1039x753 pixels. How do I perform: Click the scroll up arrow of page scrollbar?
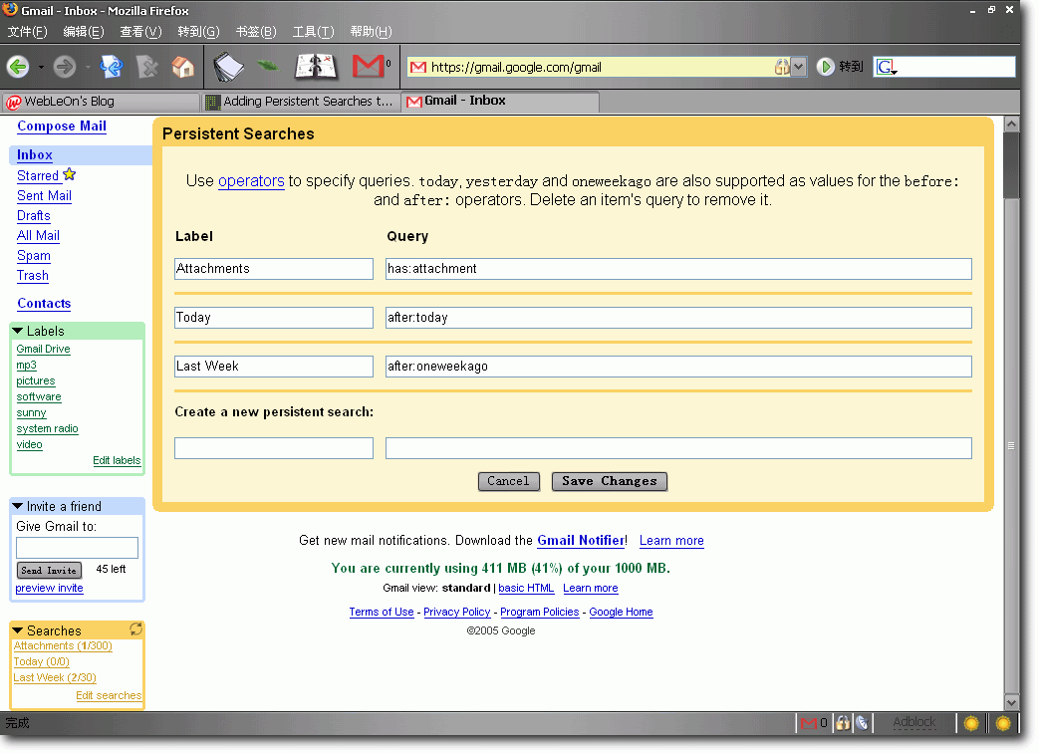1011,124
